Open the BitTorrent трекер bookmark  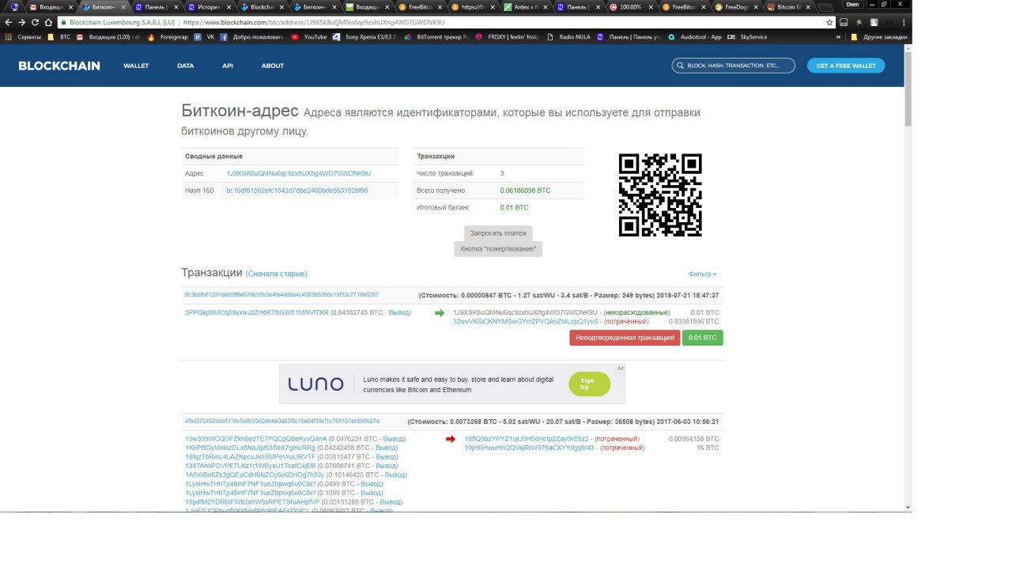pos(436,36)
